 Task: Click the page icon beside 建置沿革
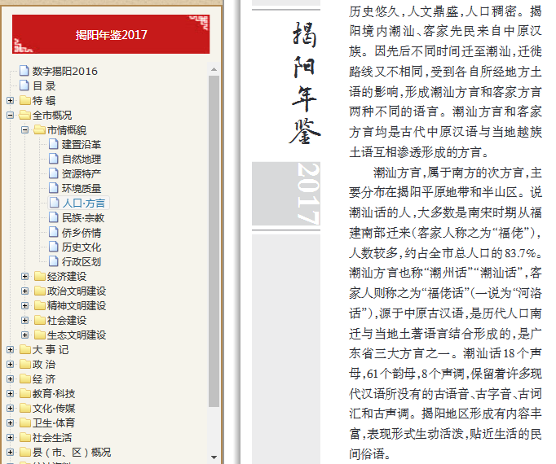pos(54,144)
